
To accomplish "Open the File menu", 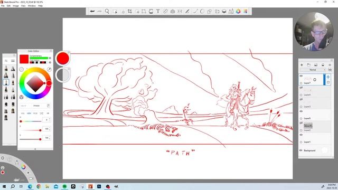I will [3, 6].
